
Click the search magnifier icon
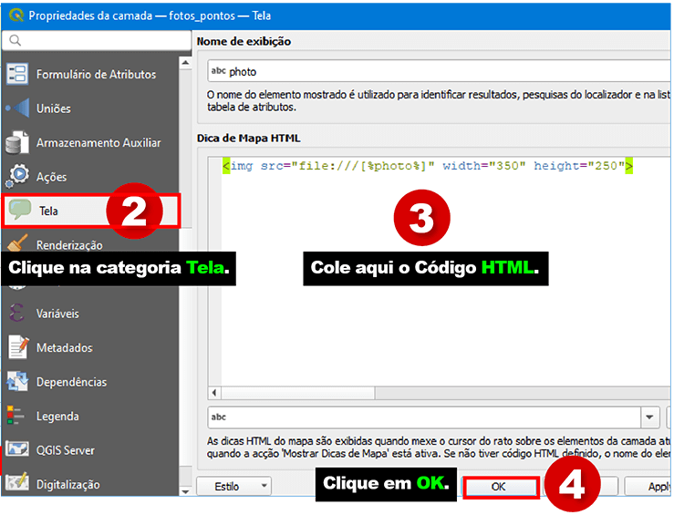15,40
